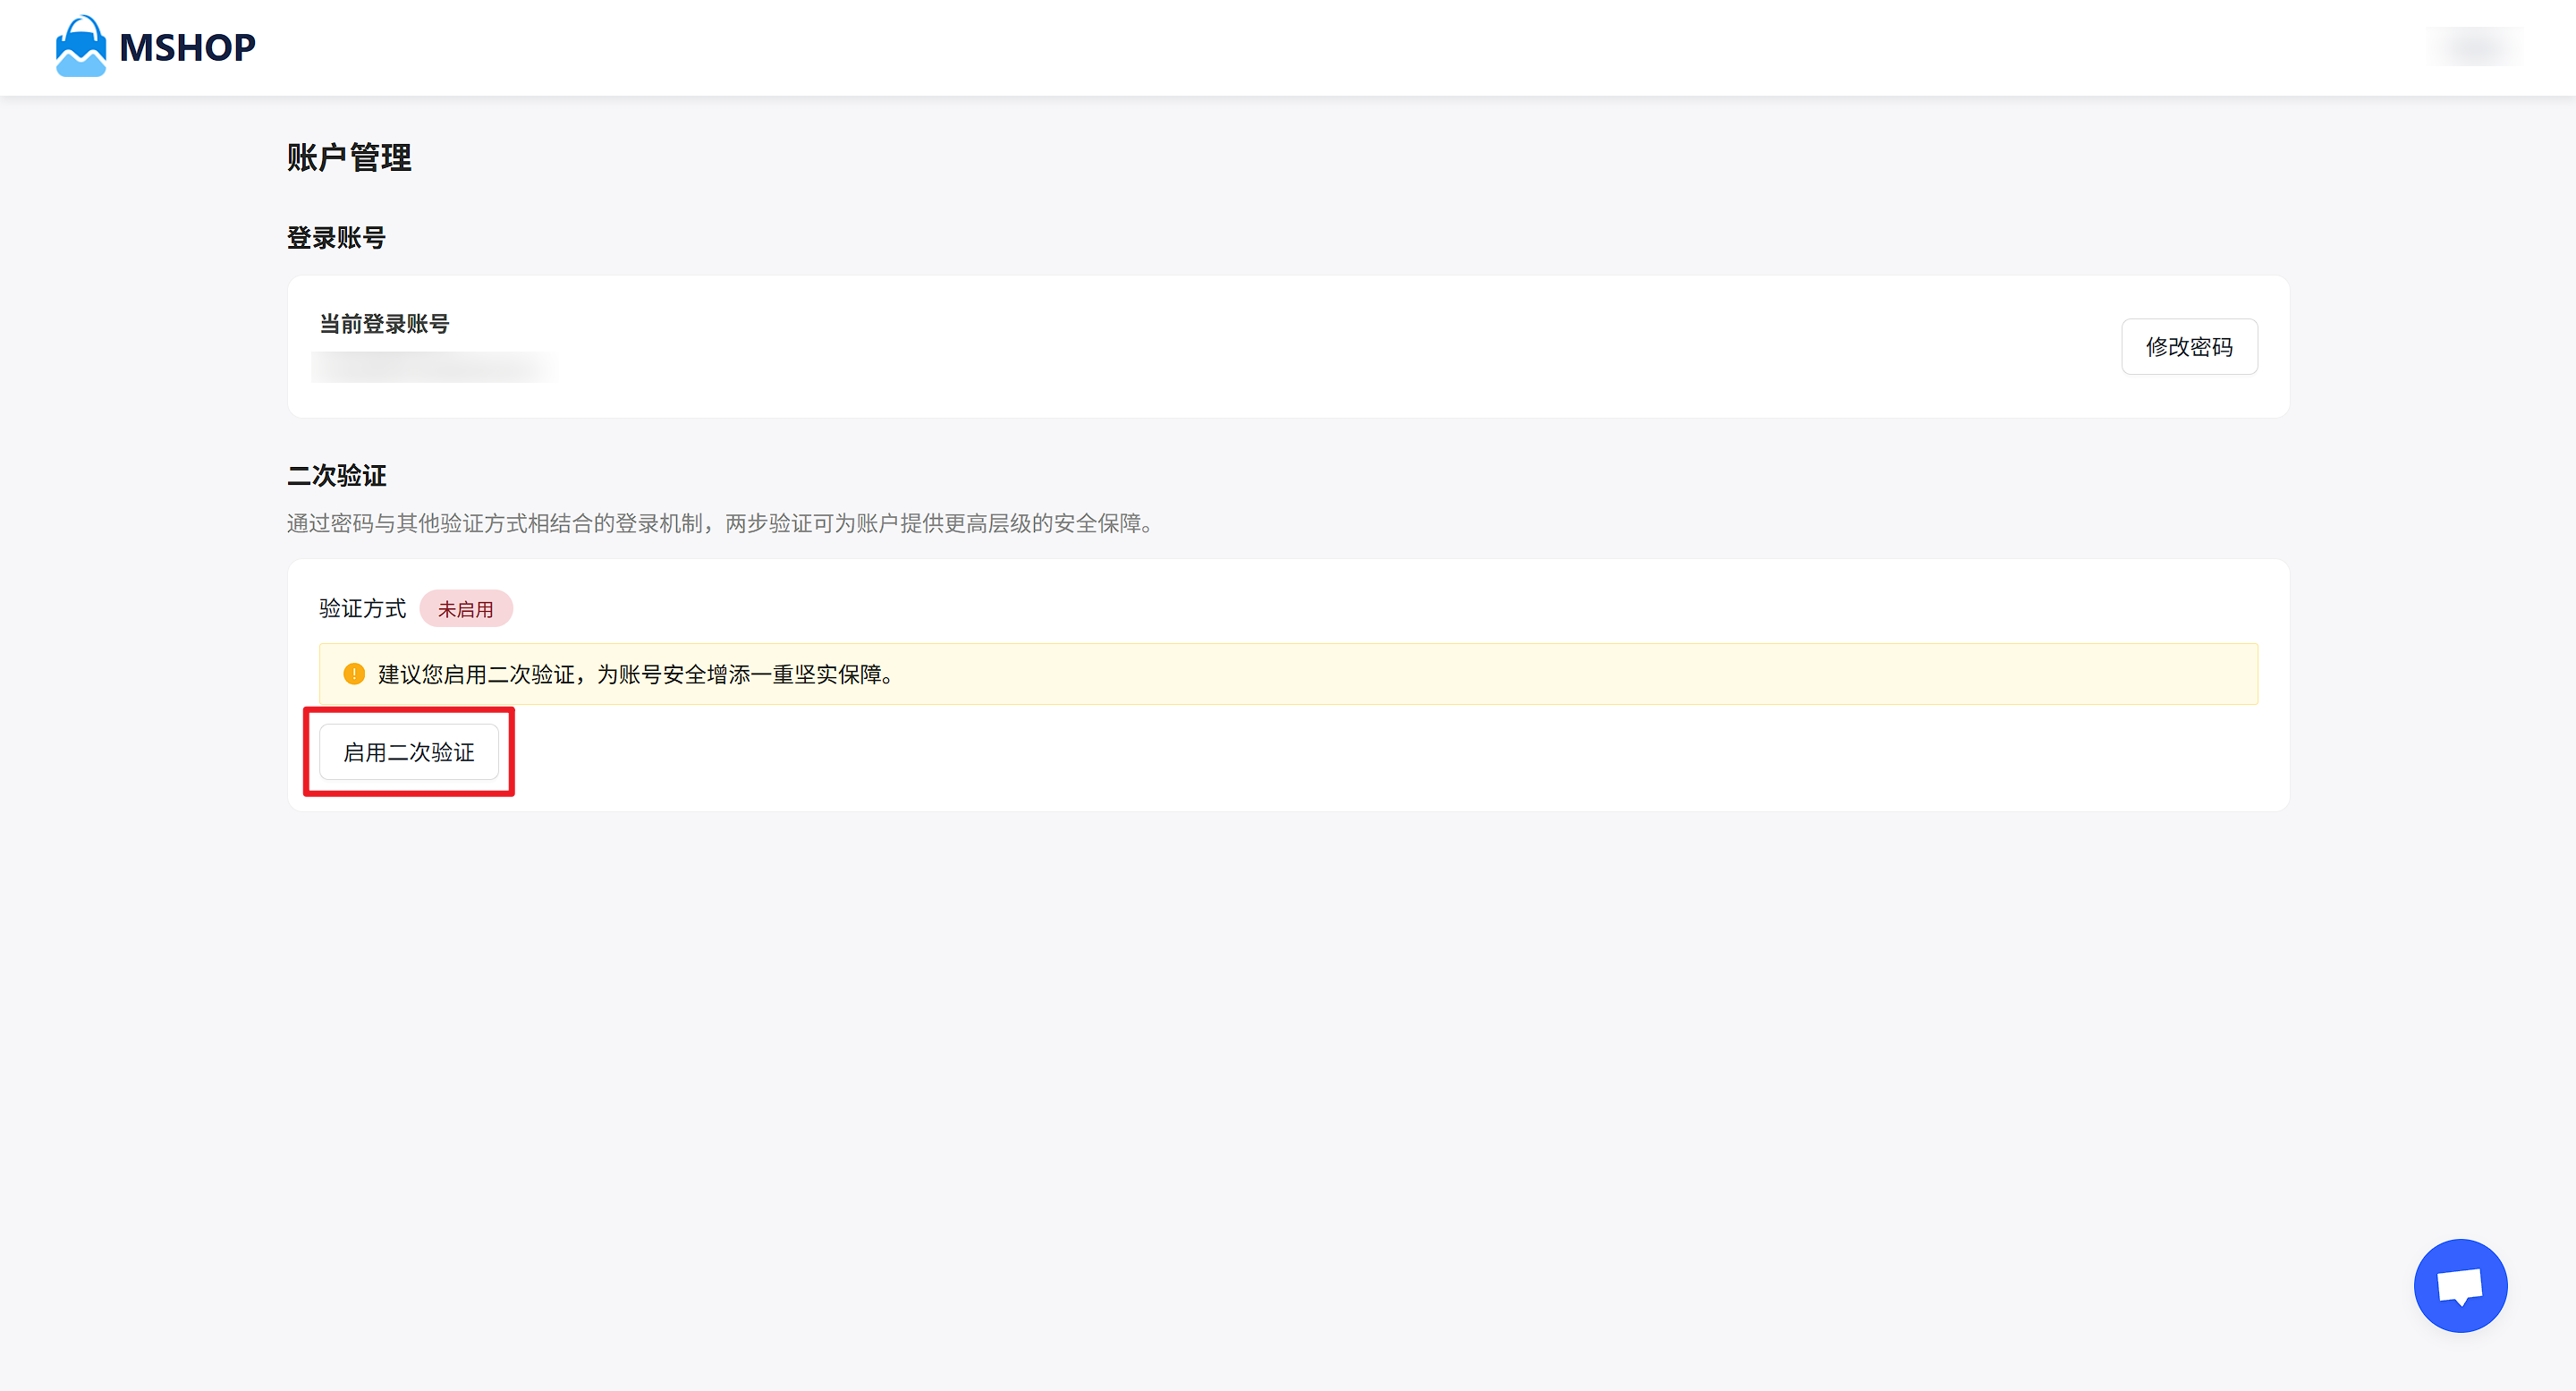Viewport: 2576px width, 1391px height.
Task: Click the 当前登录账号 label
Action: (384, 324)
